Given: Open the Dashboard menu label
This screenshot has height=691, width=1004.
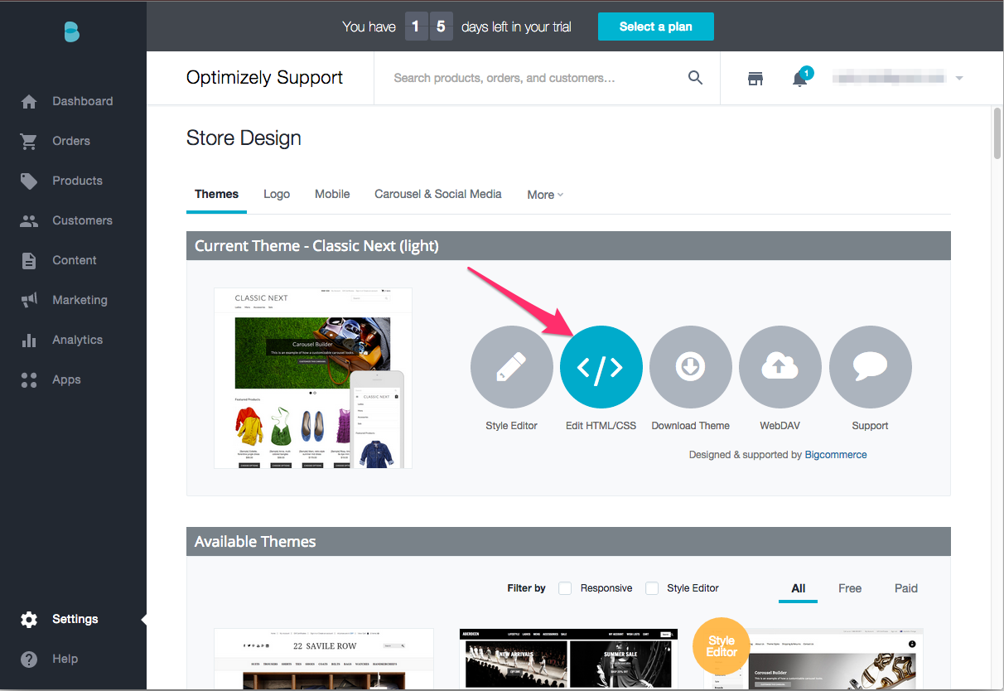Looking at the screenshot, I should pyautogui.click(x=83, y=101).
